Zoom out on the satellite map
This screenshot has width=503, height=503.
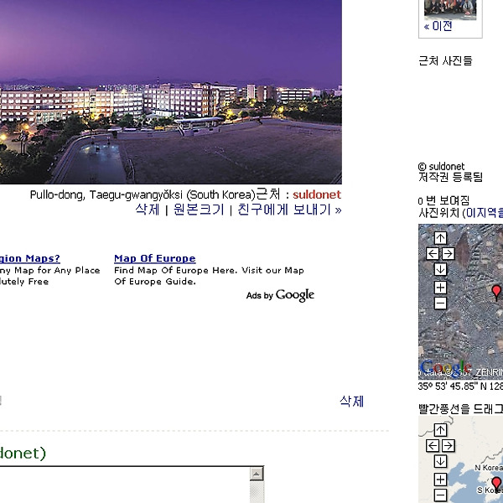click(440, 303)
